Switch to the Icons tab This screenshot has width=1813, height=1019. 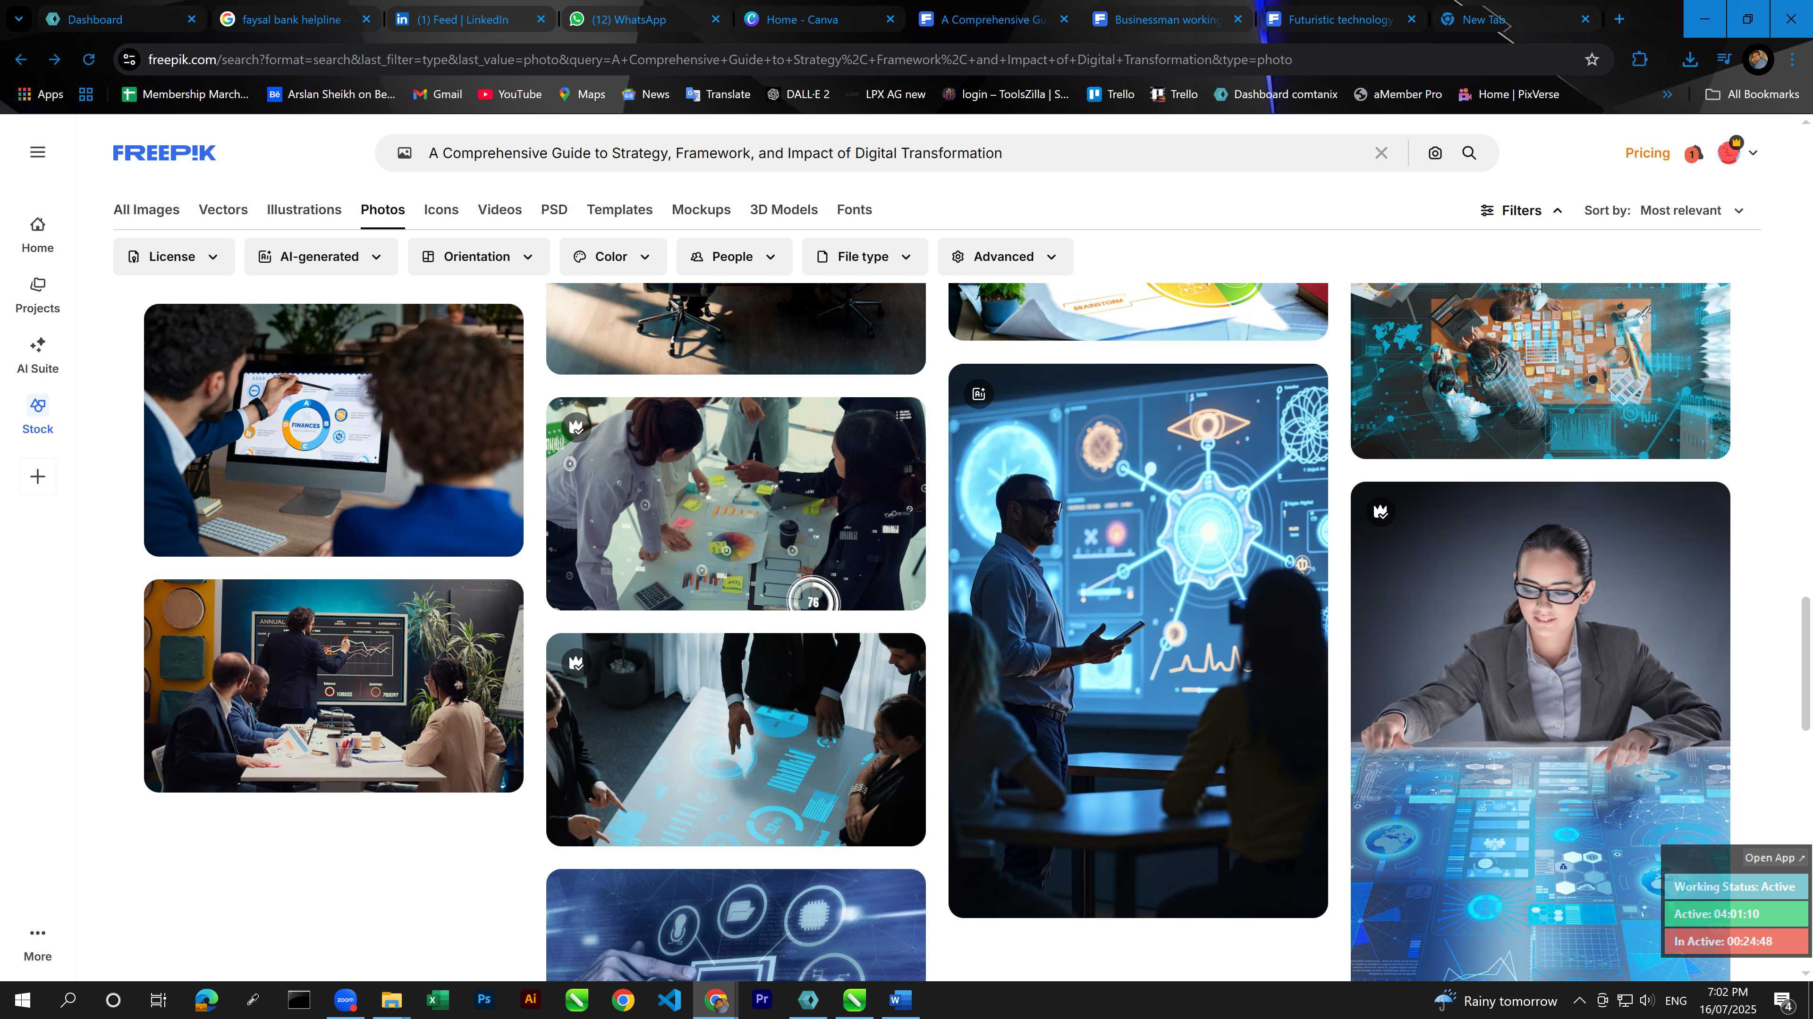click(441, 209)
